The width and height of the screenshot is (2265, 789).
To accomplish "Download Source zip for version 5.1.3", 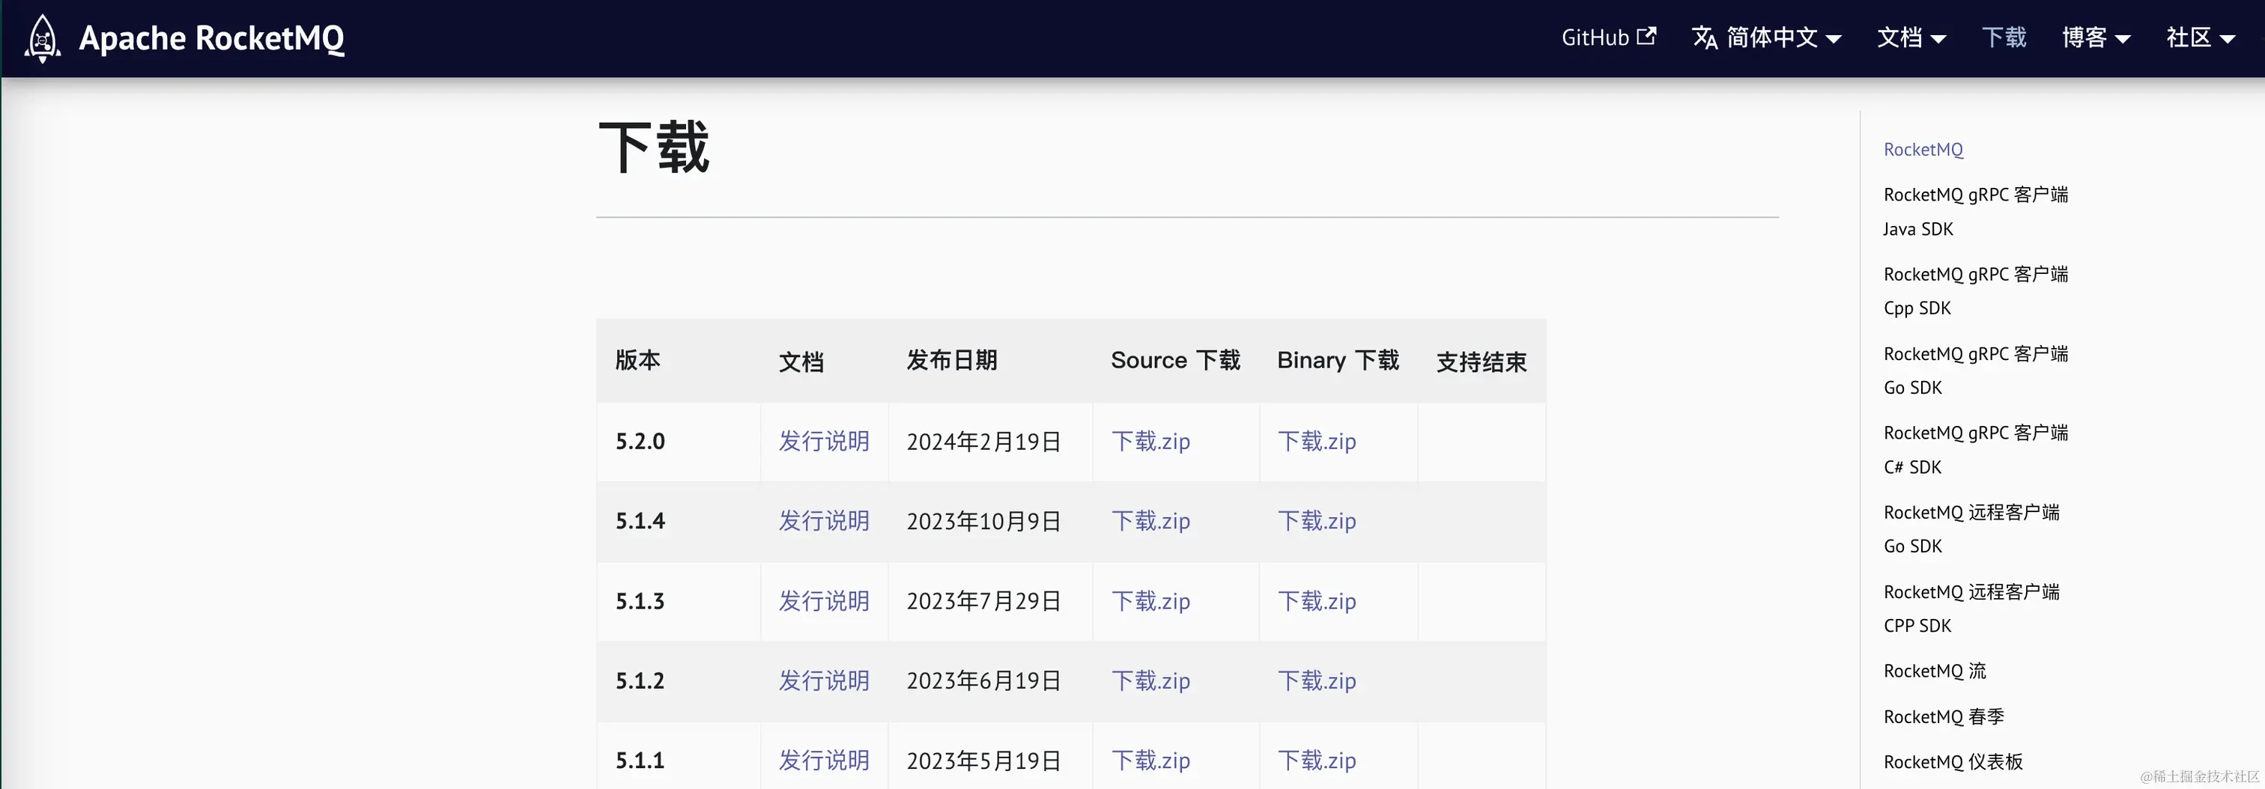I will pos(1151,601).
